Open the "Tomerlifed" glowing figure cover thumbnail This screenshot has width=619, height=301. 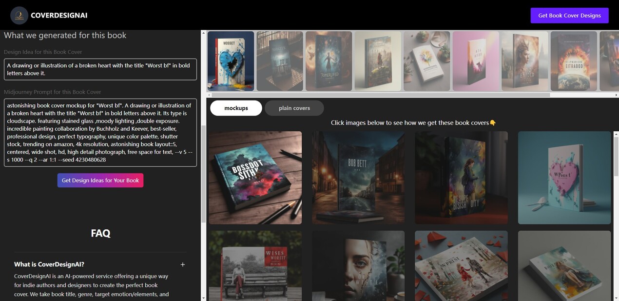pos(328,61)
